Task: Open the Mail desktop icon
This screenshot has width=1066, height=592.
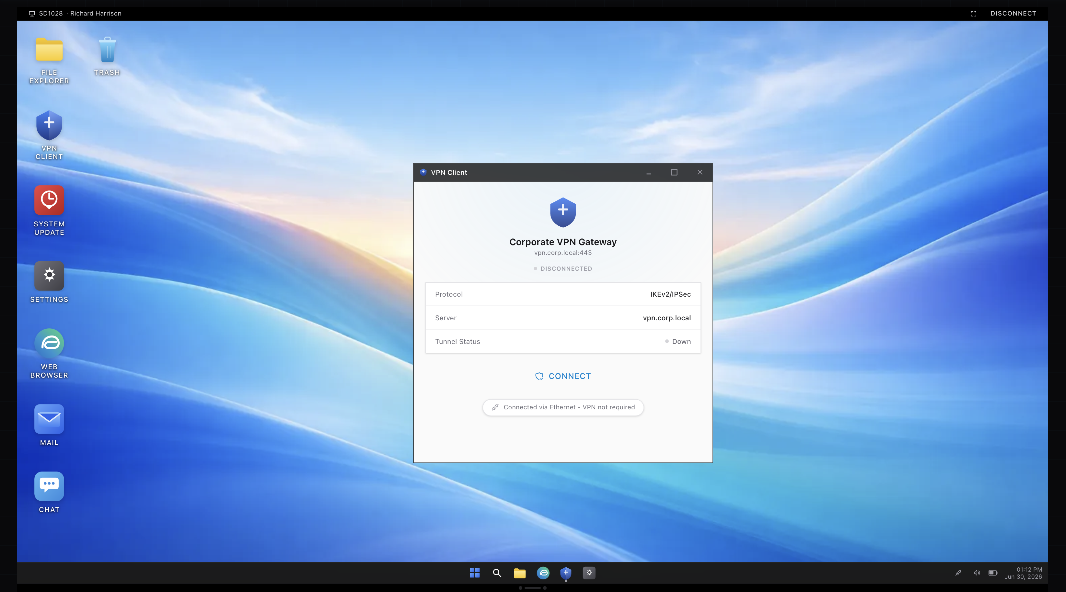Action: (49, 425)
